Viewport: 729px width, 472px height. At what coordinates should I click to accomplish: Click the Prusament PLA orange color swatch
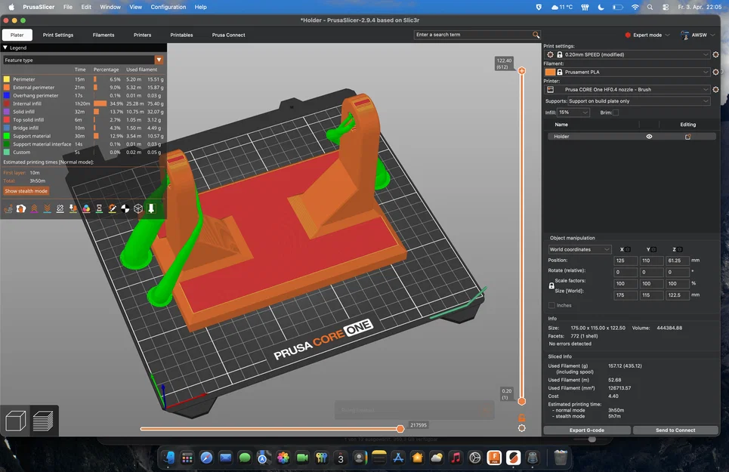coord(550,72)
